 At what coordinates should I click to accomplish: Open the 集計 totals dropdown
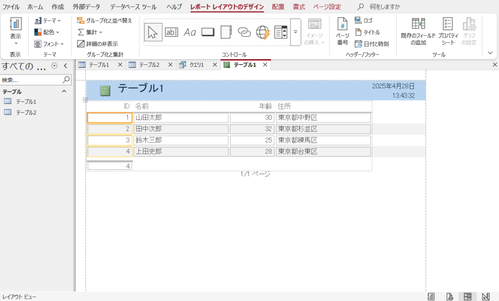[90, 32]
